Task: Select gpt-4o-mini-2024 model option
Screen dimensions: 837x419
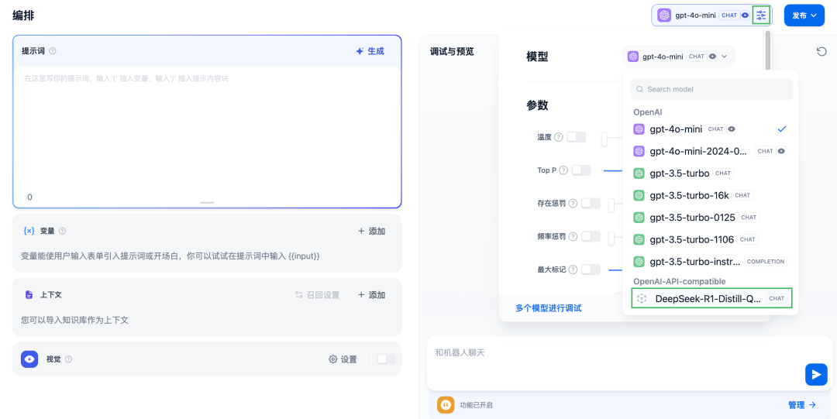Action: [x=710, y=151]
